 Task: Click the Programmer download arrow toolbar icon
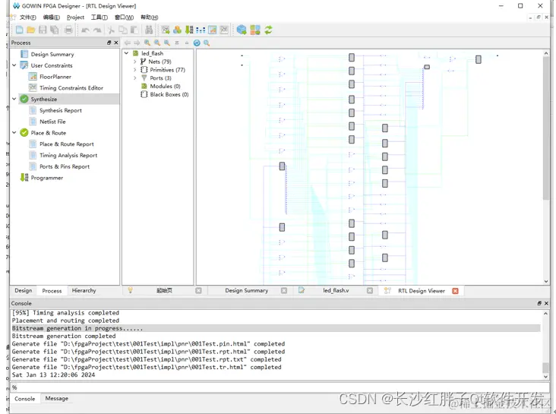pos(189,30)
